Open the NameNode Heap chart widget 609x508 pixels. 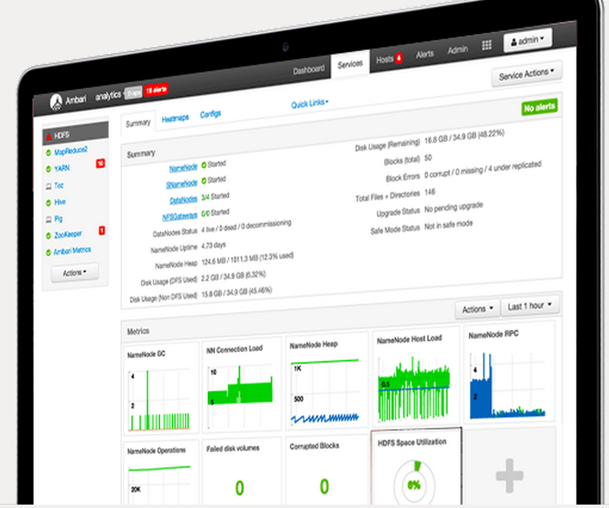(x=327, y=380)
